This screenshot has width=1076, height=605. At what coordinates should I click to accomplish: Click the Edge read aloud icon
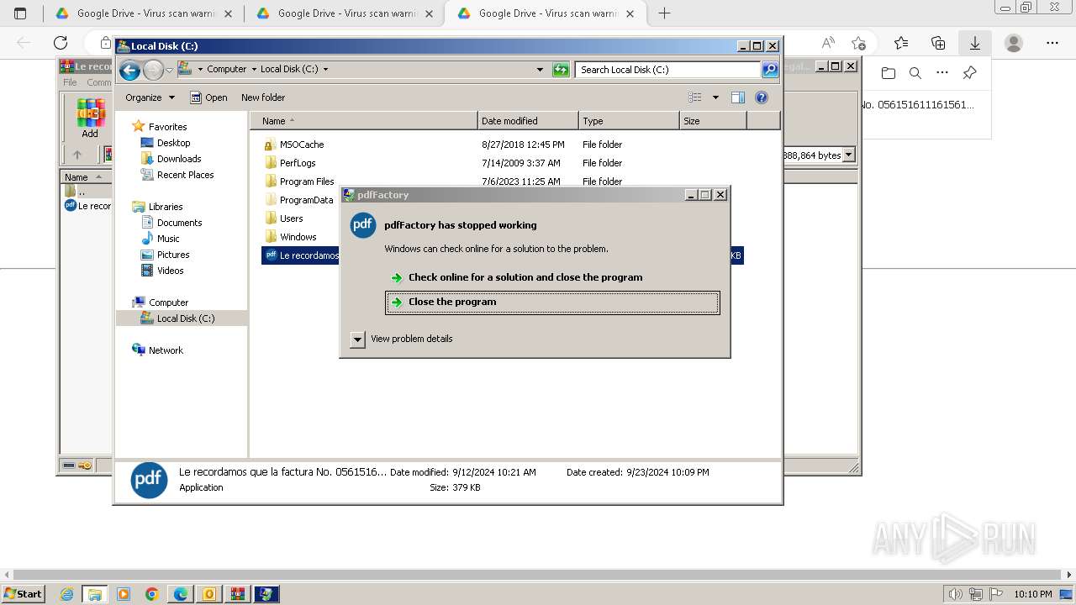click(828, 43)
